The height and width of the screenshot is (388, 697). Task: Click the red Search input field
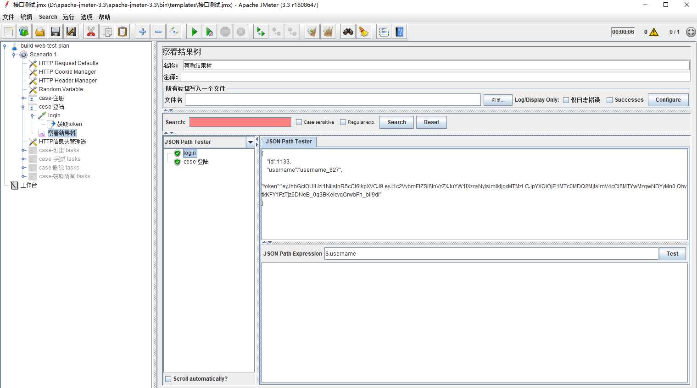[x=240, y=122]
